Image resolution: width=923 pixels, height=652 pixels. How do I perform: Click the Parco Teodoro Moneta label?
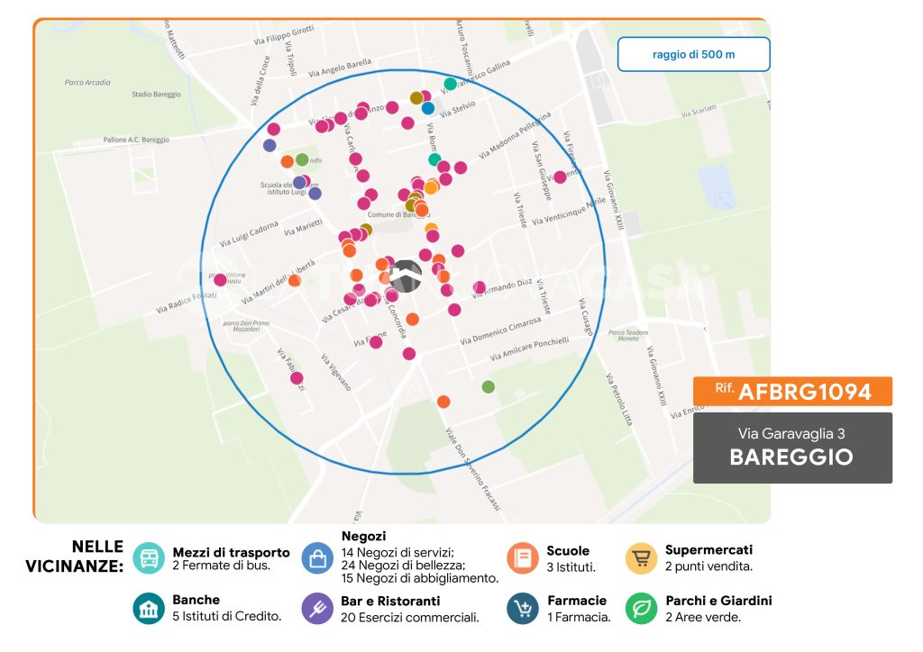628,335
